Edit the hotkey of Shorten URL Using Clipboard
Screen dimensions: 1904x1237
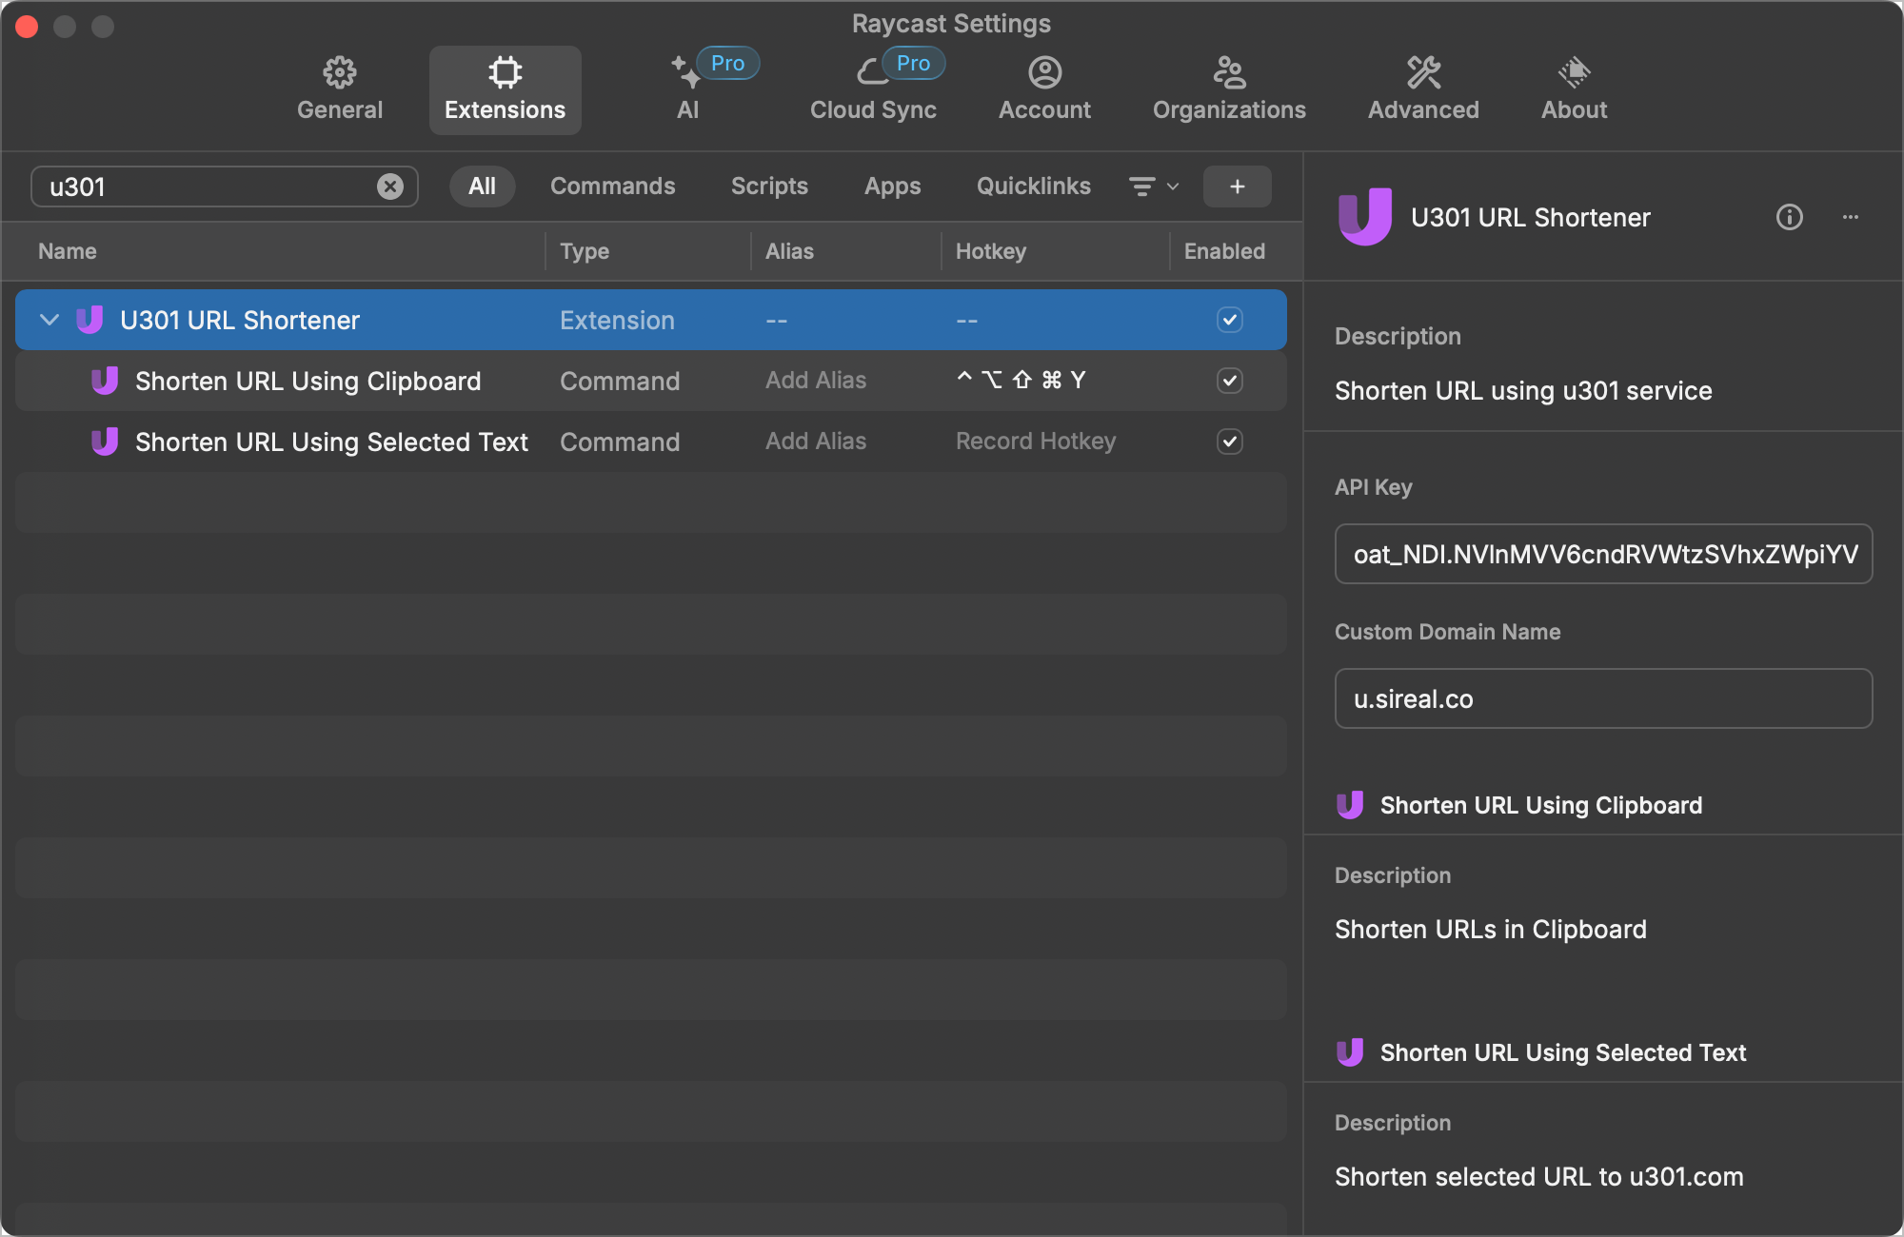(1021, 381)
